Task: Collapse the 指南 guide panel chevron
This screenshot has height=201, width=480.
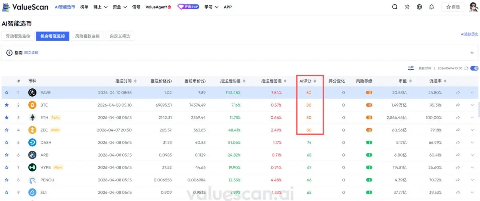Action: [x=472, y=52]
